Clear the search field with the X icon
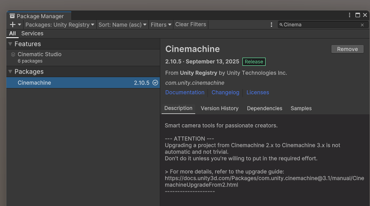The width and height of the screenshot is (370, 206). 362,25
